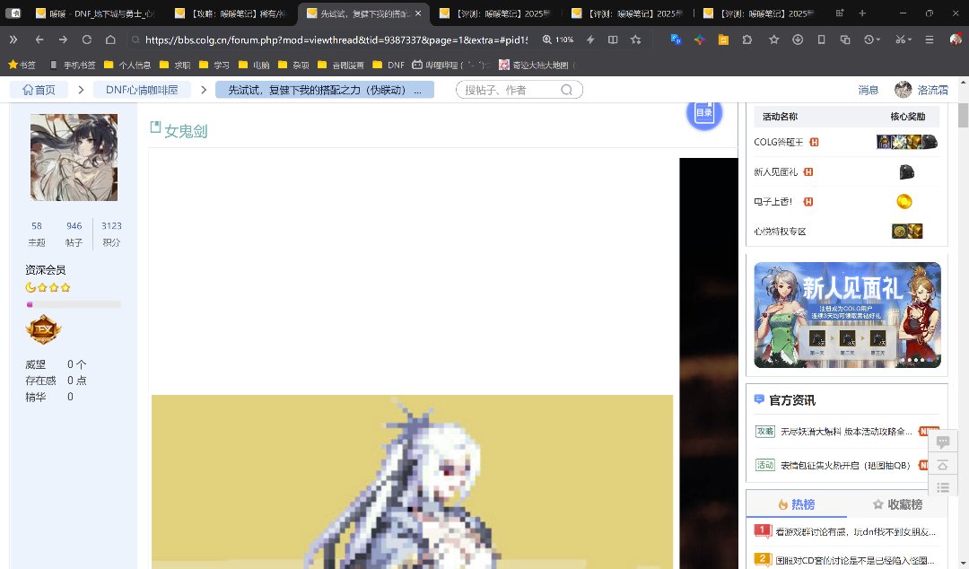Open the extensions puzzle menu
Viewport: 969px width, 569px height.
pos(747,39)
